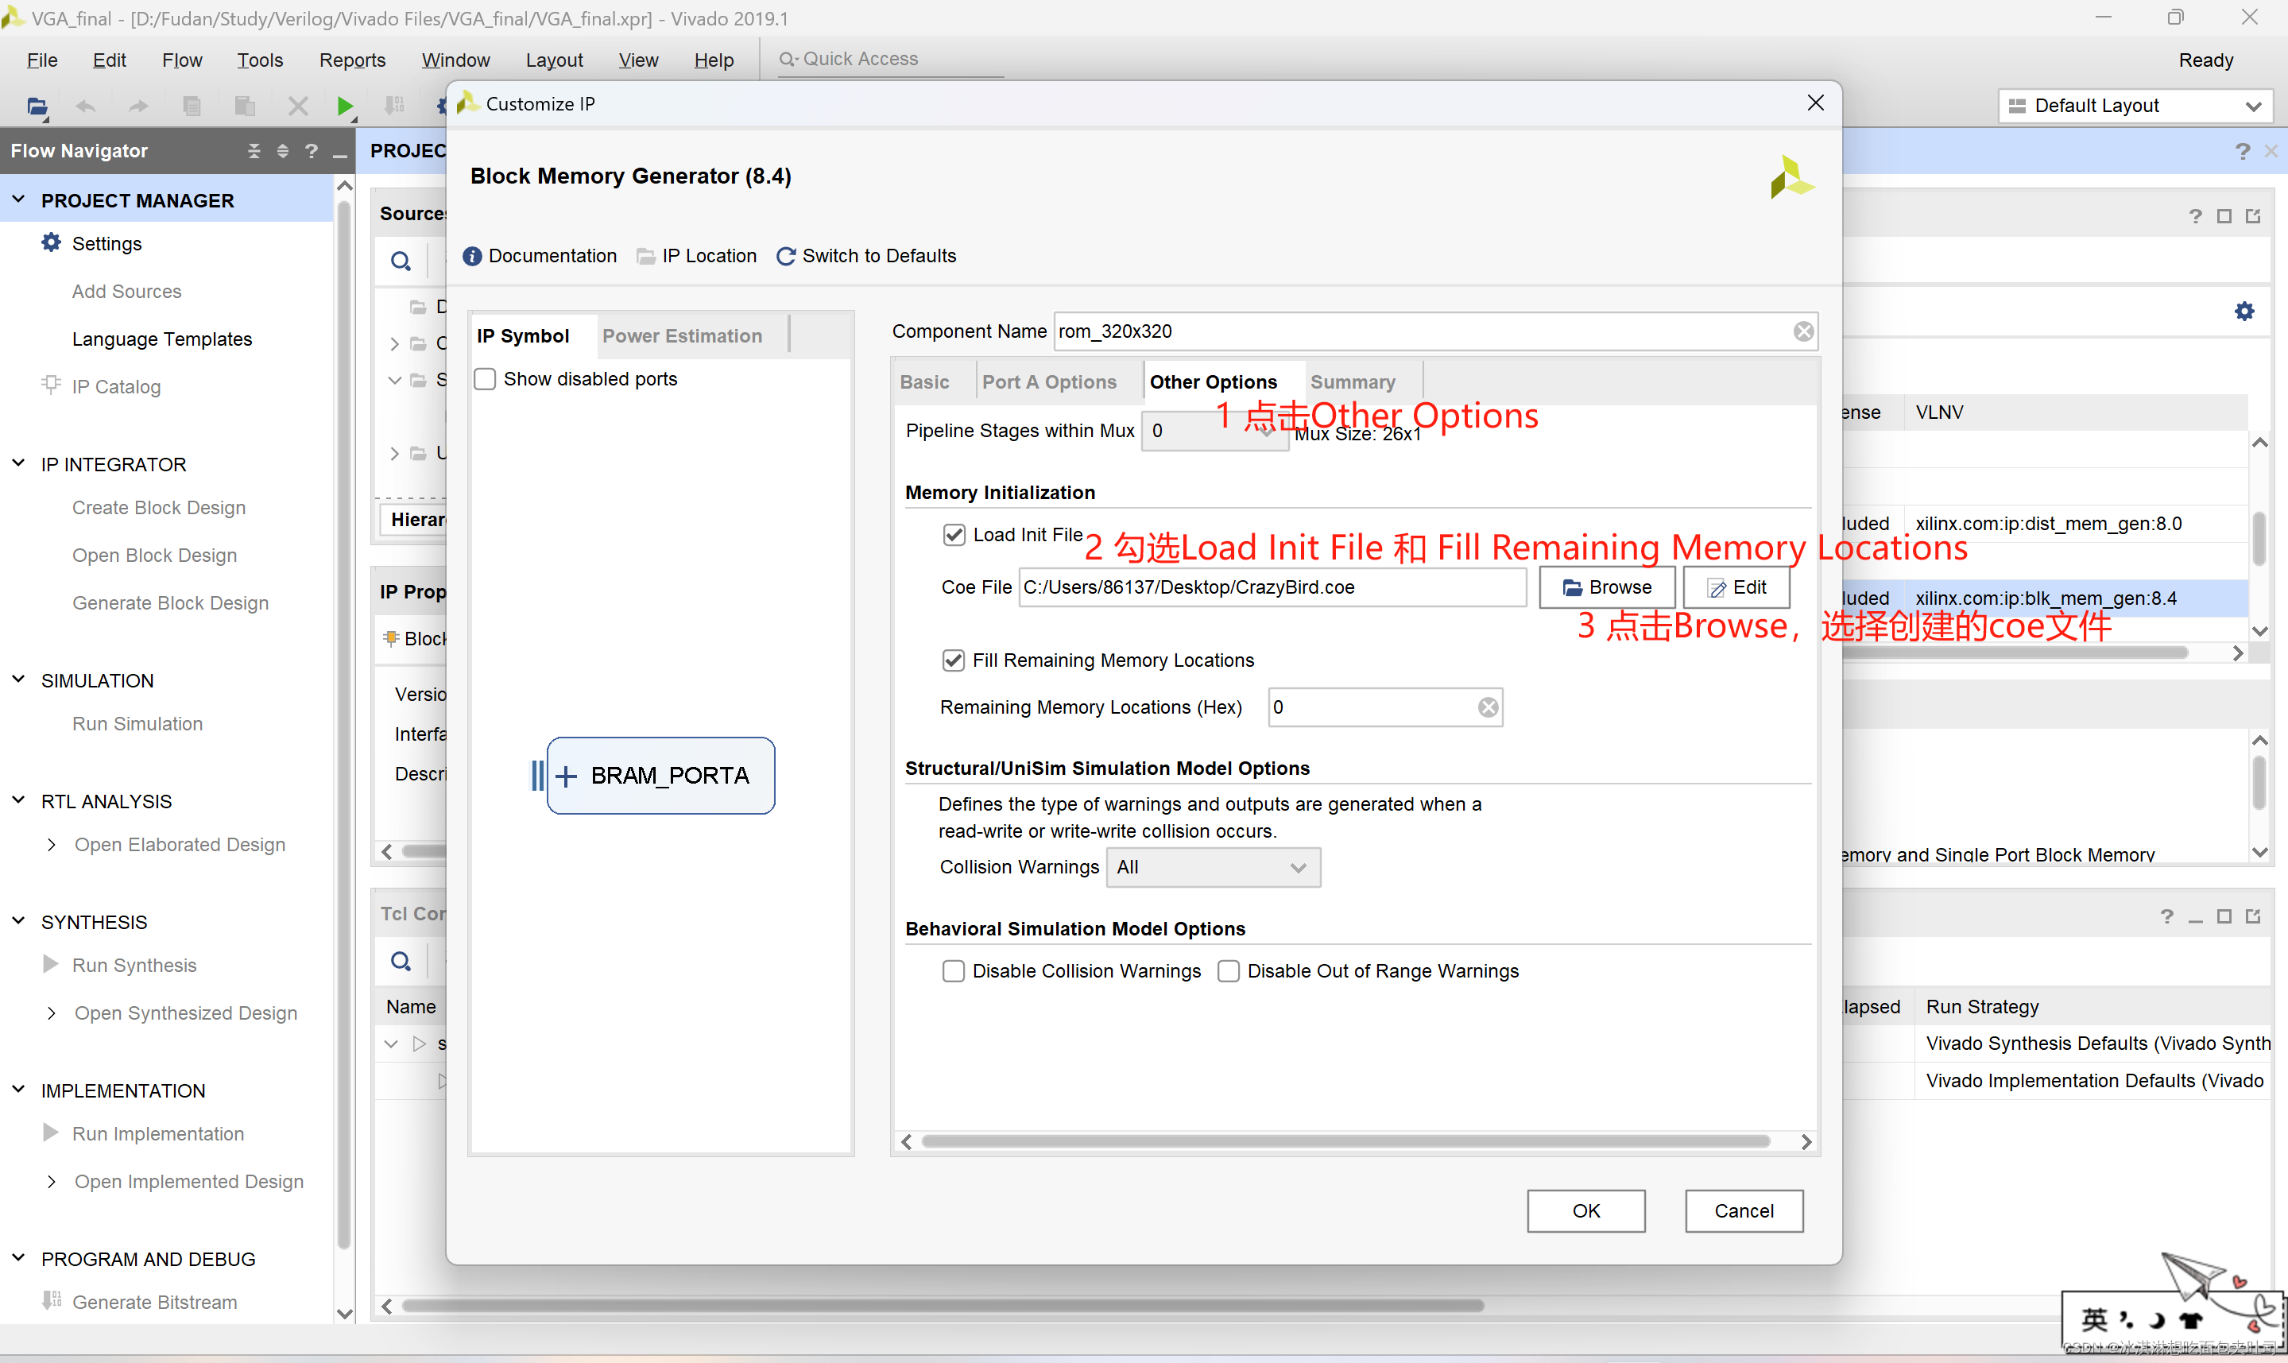The width and height of the screenshot is (2288, 1363).
Task: Expand Open Synthesized Design item
Action: pos(52,1013)
